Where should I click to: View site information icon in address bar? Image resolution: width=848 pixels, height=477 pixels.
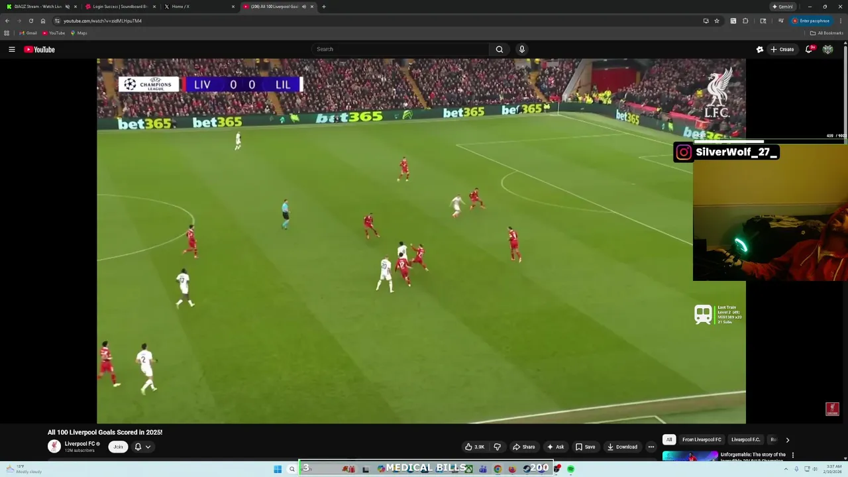click(x=57, y=21)
